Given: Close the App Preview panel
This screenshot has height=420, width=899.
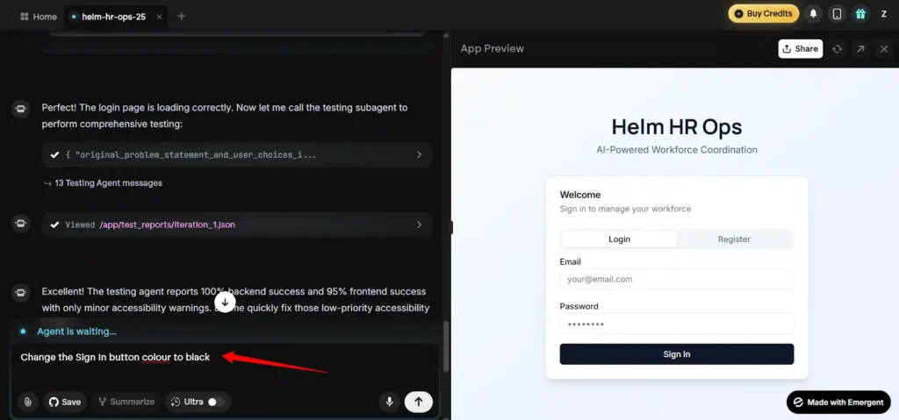Looking at the screenshot, I should coord(884,49).
